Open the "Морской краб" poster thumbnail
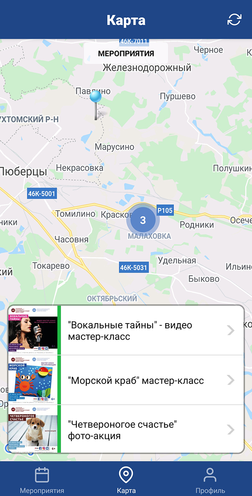Image resolution: width=252 pixels, height=496 pixels. click(33, 380)
